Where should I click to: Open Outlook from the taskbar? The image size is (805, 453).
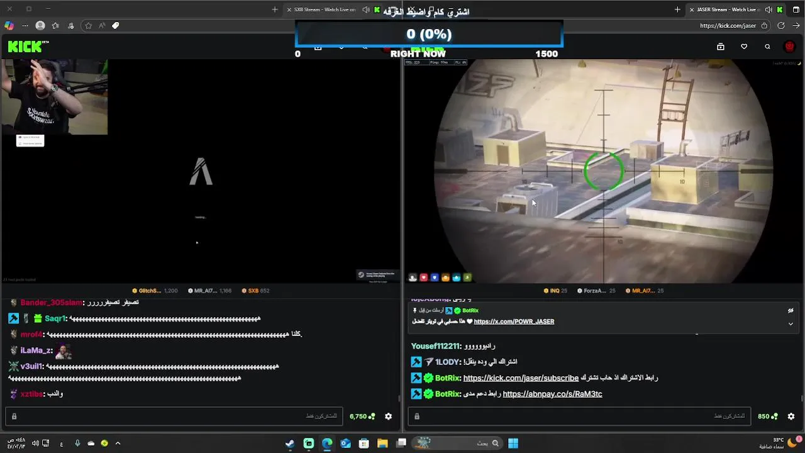(x=345, y=444)
